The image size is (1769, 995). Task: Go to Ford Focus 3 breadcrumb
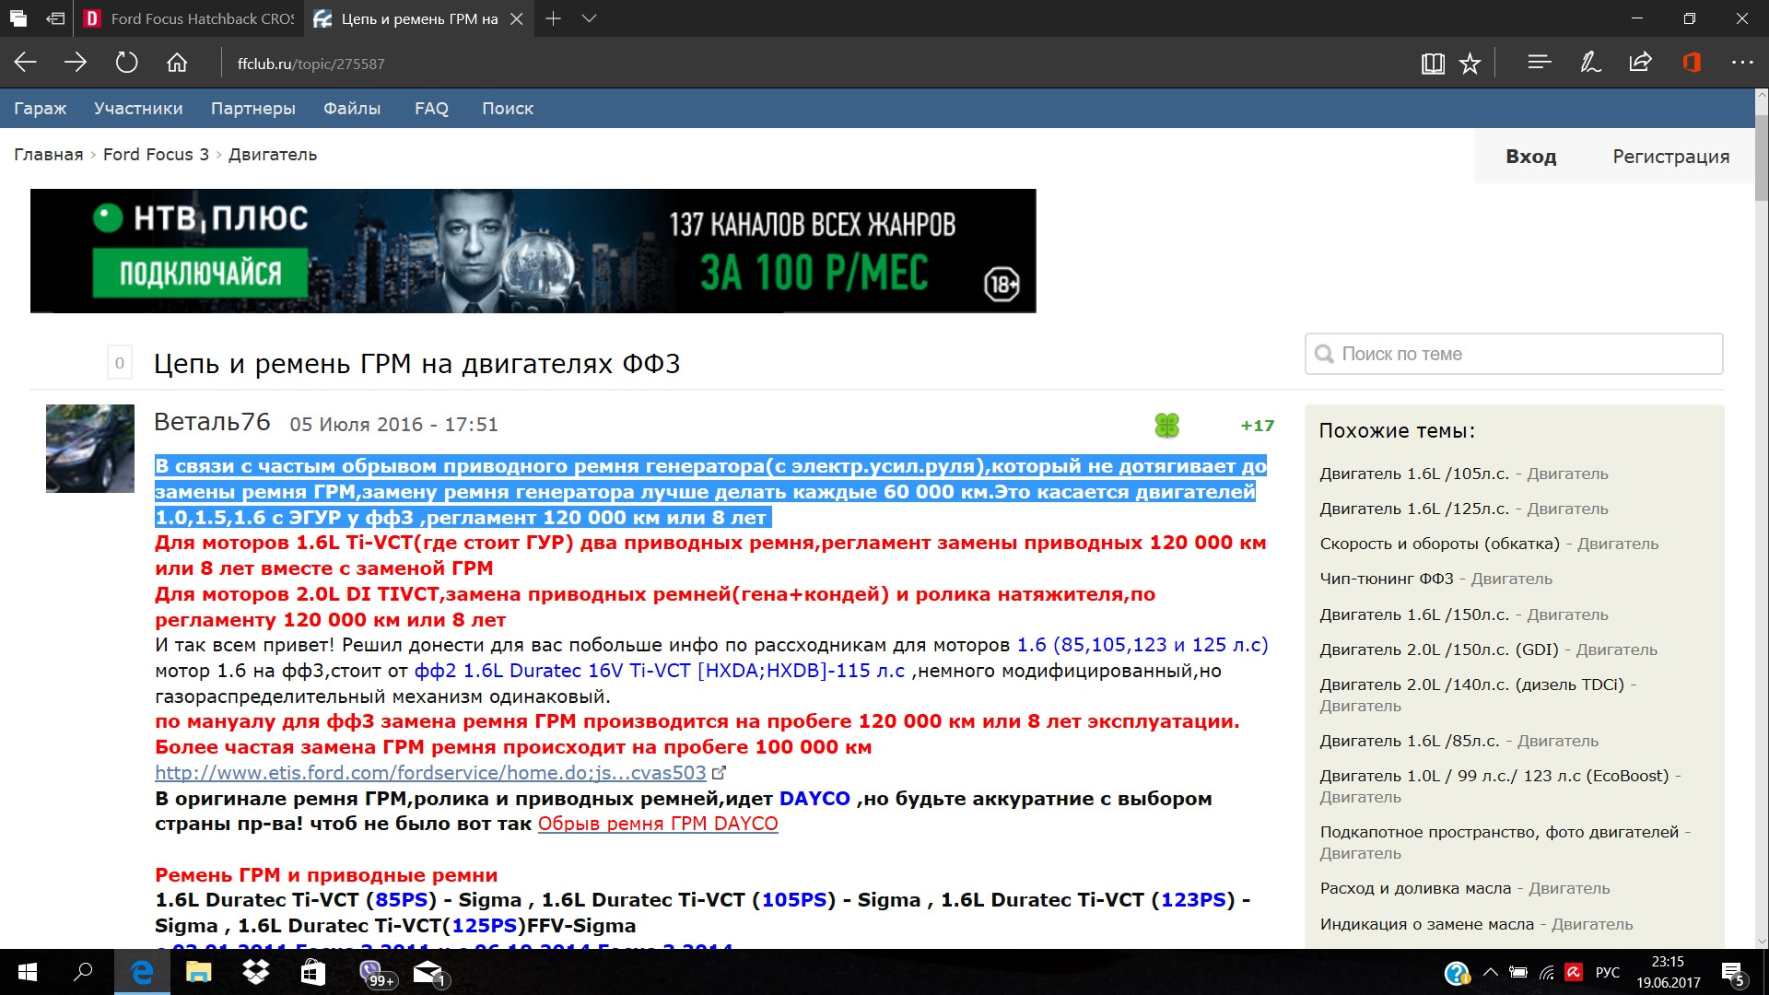[156, 154]
